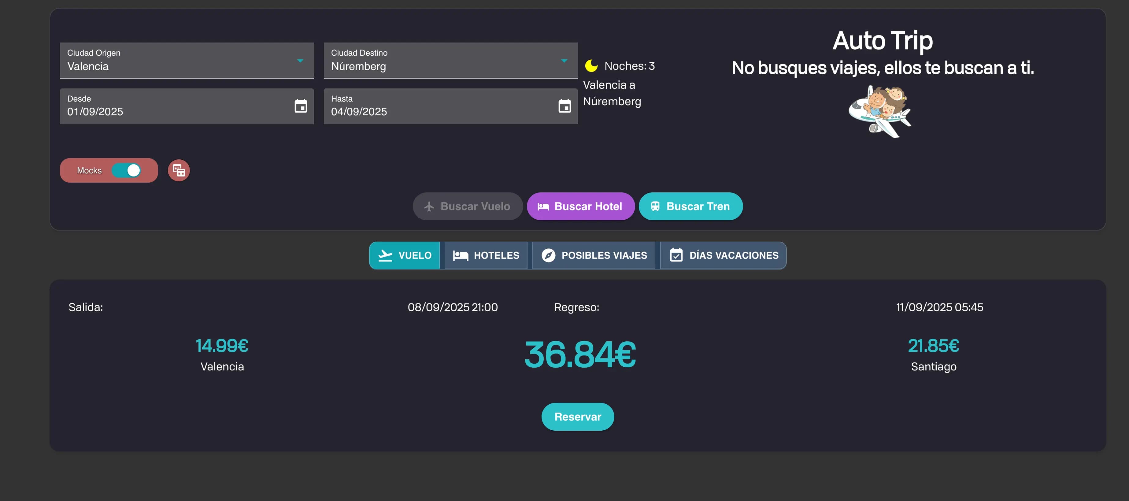Click the bed icon in Hoteles tab
The width and height of the screenshot is (1129, 501).
pyautogui.click(x=460, y=255)
